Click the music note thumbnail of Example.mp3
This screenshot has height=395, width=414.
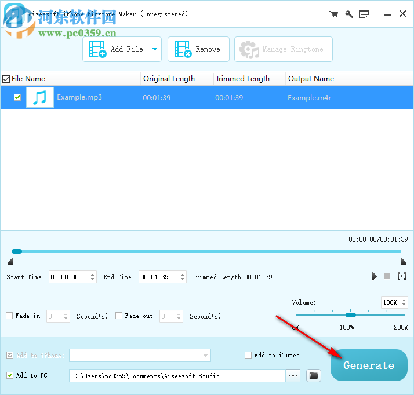pyautogui.click(x=40, y=97)
